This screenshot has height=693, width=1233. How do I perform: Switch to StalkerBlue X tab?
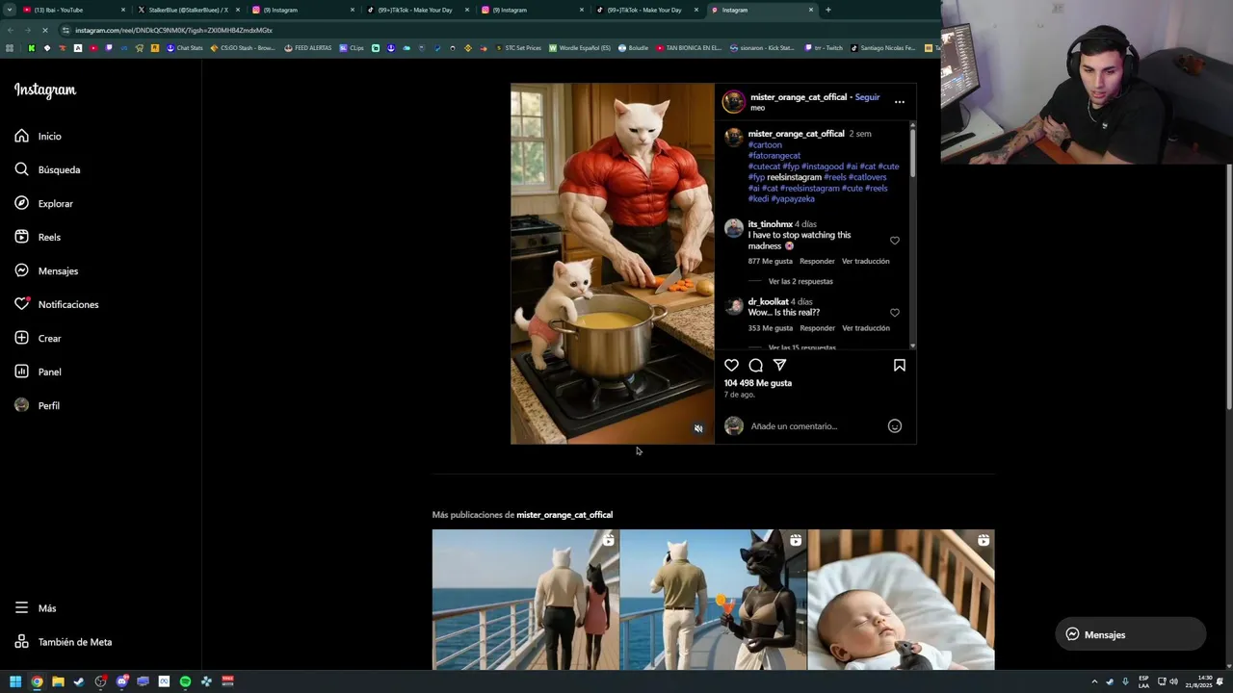188,10
